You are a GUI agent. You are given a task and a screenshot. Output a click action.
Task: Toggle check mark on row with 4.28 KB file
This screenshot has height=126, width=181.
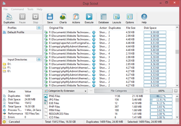pyautogui.click(x=46, y=61)
